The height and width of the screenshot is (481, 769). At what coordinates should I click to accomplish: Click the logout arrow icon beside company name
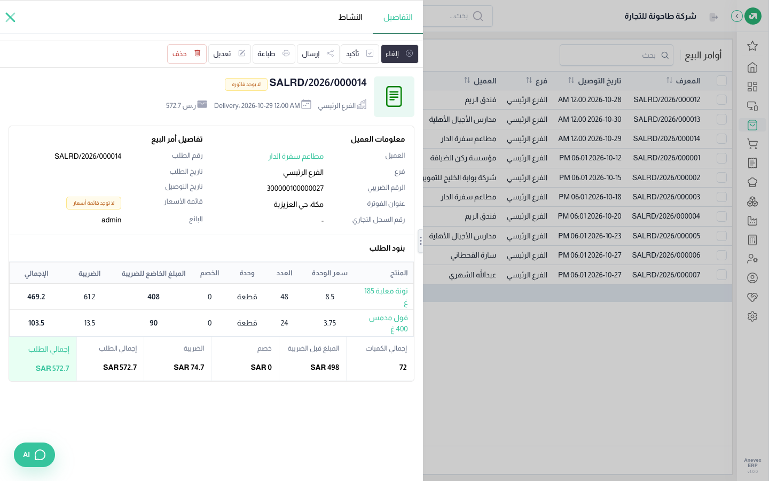(713, 17)
